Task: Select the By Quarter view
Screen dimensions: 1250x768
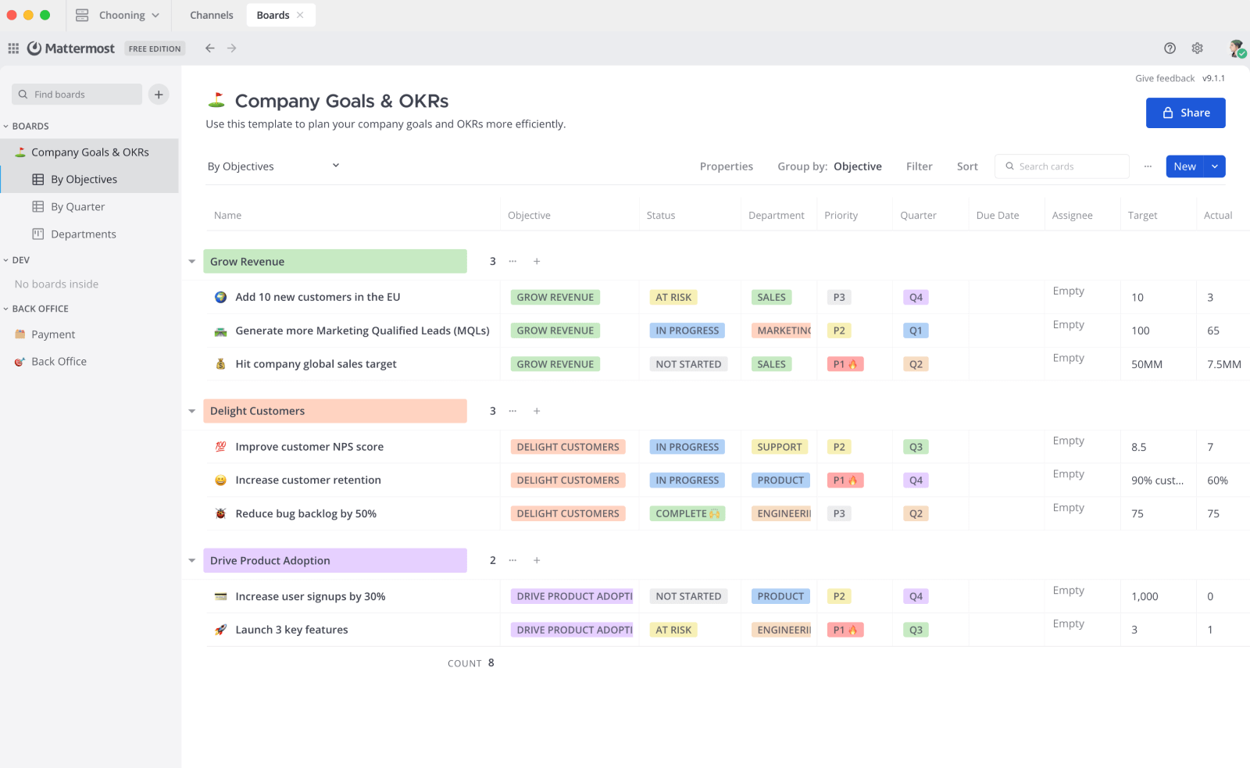Action: pos(77,207)
